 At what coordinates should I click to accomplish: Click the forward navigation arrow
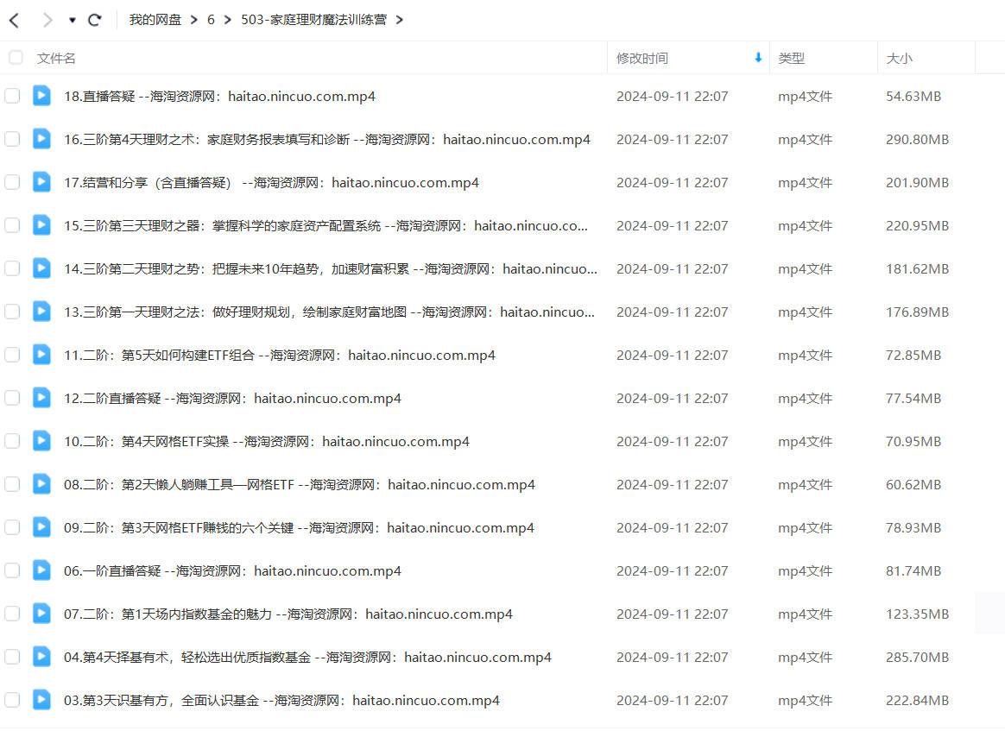(x=47, y=20)
